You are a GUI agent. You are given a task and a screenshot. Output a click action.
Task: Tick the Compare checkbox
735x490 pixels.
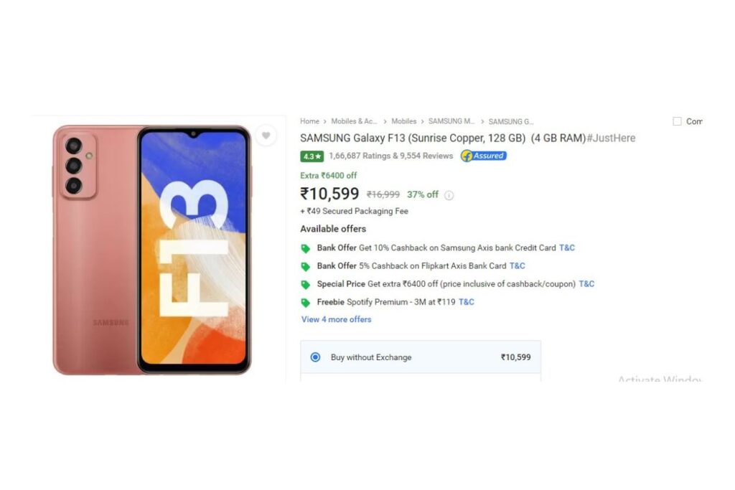(x=677, y=121)
